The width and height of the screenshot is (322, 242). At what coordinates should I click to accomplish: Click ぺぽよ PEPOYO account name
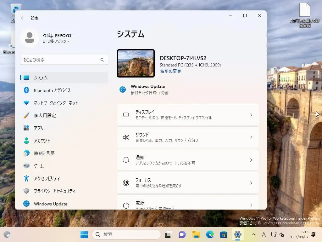57,36
